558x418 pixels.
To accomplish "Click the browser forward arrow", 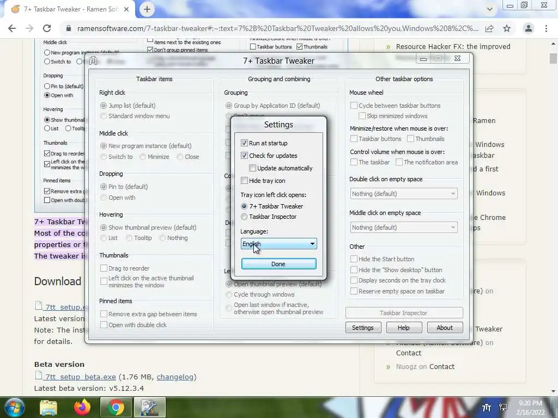I will point(29,28).
